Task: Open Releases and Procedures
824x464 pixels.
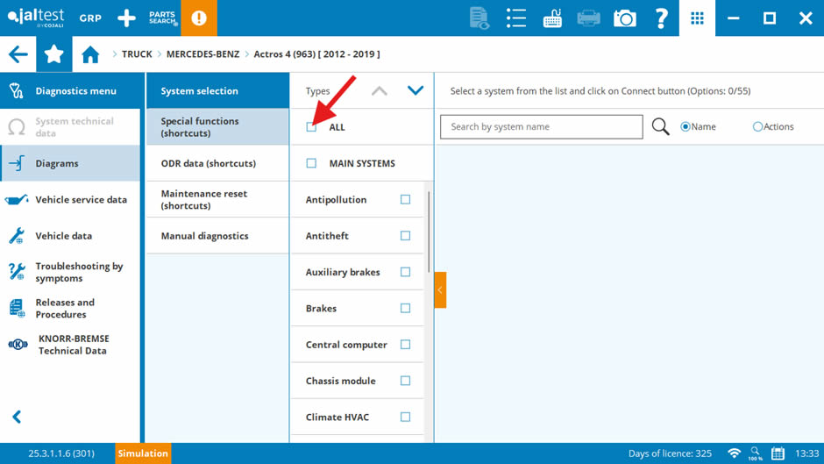Action: (70, 308)
